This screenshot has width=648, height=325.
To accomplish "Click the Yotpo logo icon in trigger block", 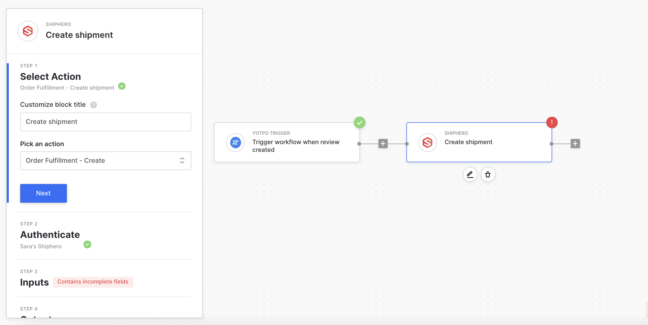I will (x=235, y=143).
